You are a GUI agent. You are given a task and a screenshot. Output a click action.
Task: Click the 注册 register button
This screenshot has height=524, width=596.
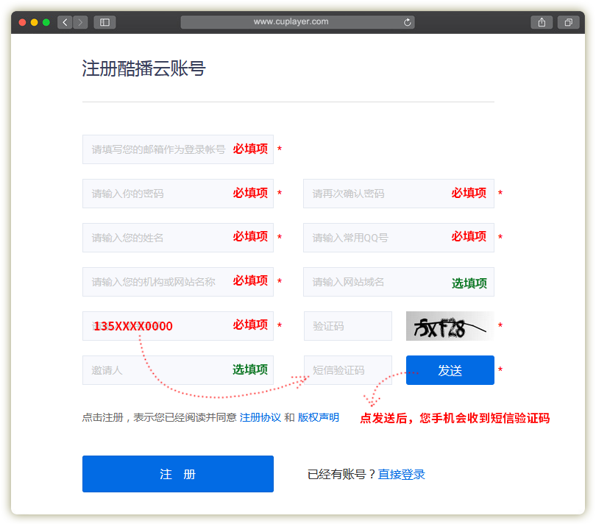pos(177,474)
